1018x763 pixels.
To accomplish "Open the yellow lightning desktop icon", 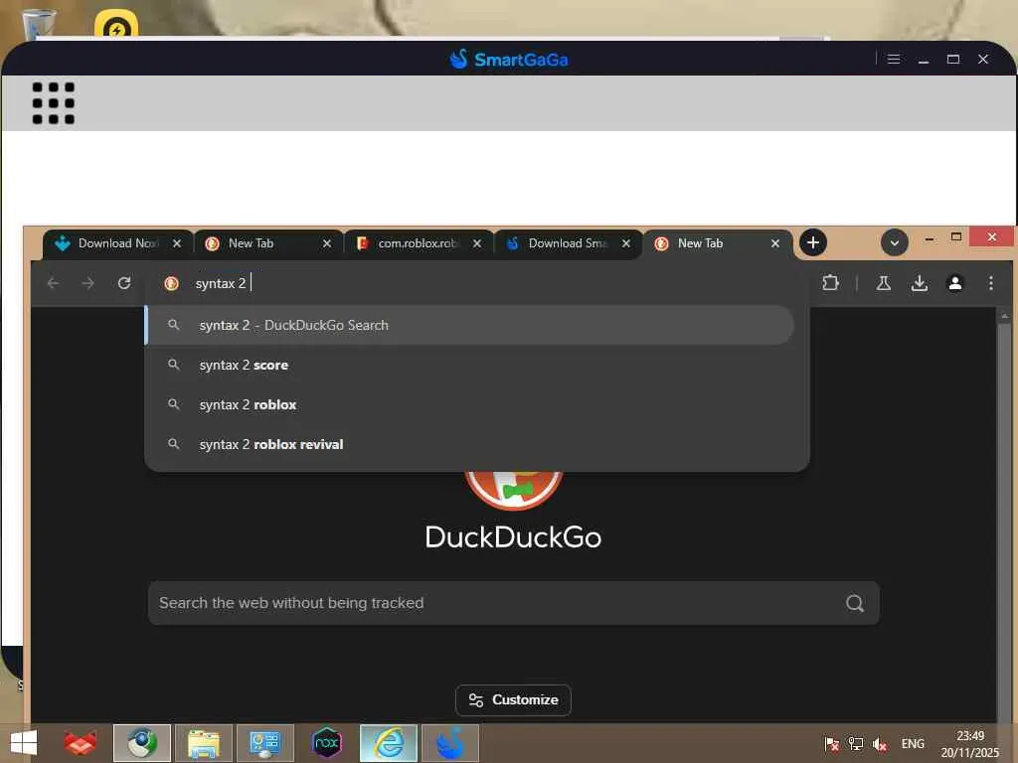I will pyautogui.click(x=116, y=24).
